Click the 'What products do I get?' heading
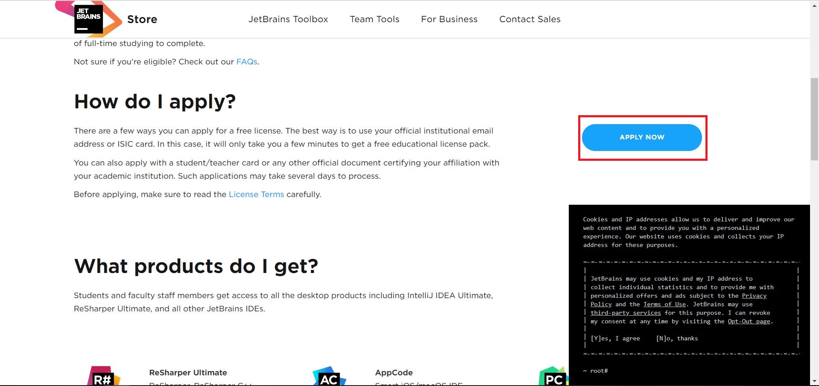 (196, 266)
